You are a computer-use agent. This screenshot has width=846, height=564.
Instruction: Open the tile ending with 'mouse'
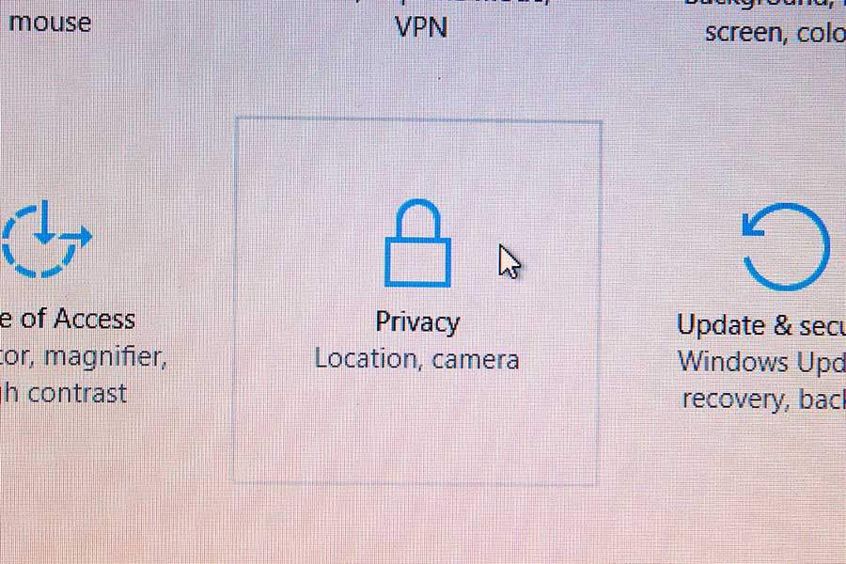pyautogui.click(x=50, y=23)
